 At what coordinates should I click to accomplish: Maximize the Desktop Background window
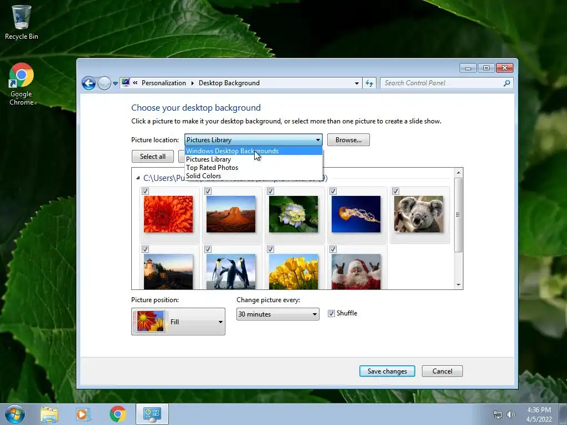coord(486,68)
